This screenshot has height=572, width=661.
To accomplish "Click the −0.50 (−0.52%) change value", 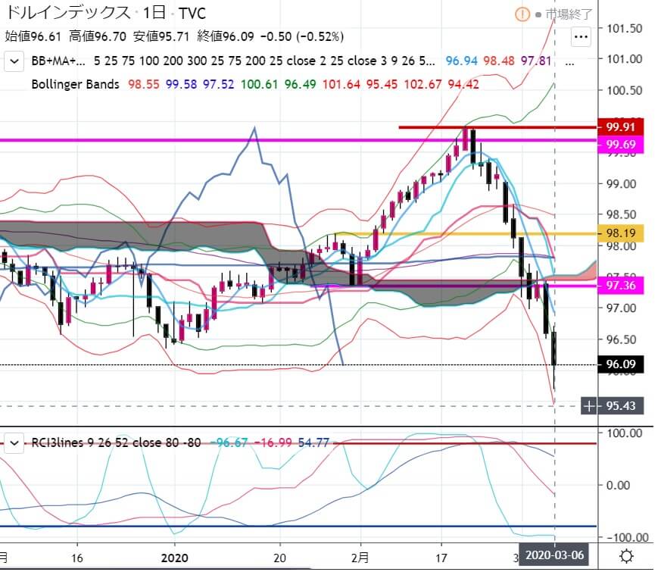I will 302,36.
